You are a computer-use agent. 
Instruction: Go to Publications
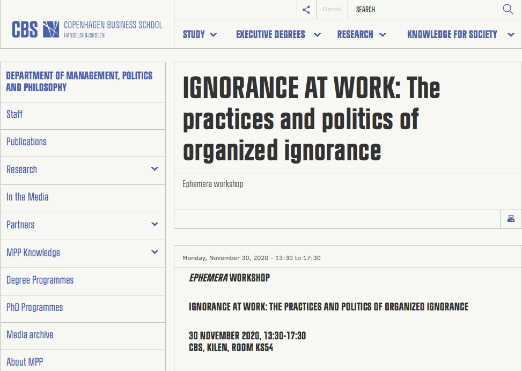pyautogui.click(x=26, y=142)
